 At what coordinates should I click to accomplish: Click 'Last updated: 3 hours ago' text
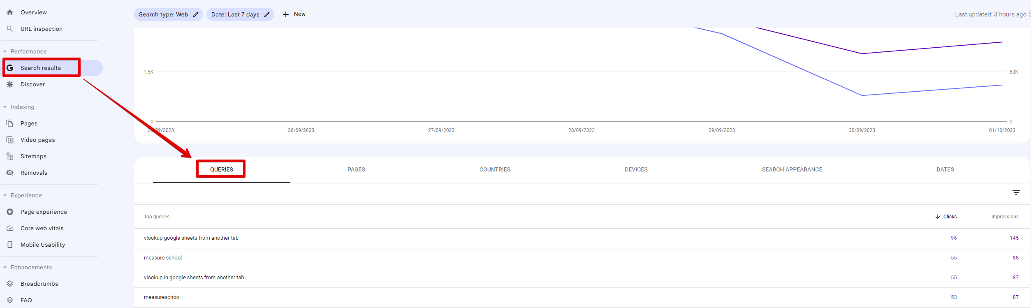point(990,14)
